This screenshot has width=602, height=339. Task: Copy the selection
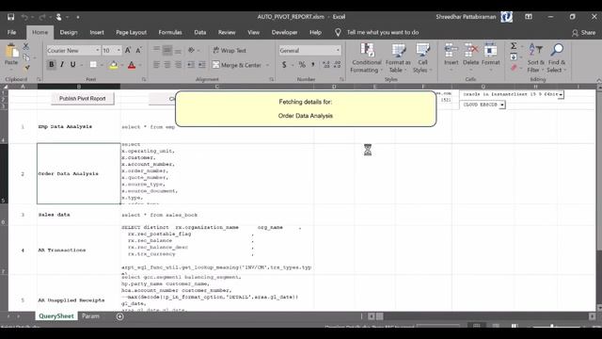click(25, 57)
